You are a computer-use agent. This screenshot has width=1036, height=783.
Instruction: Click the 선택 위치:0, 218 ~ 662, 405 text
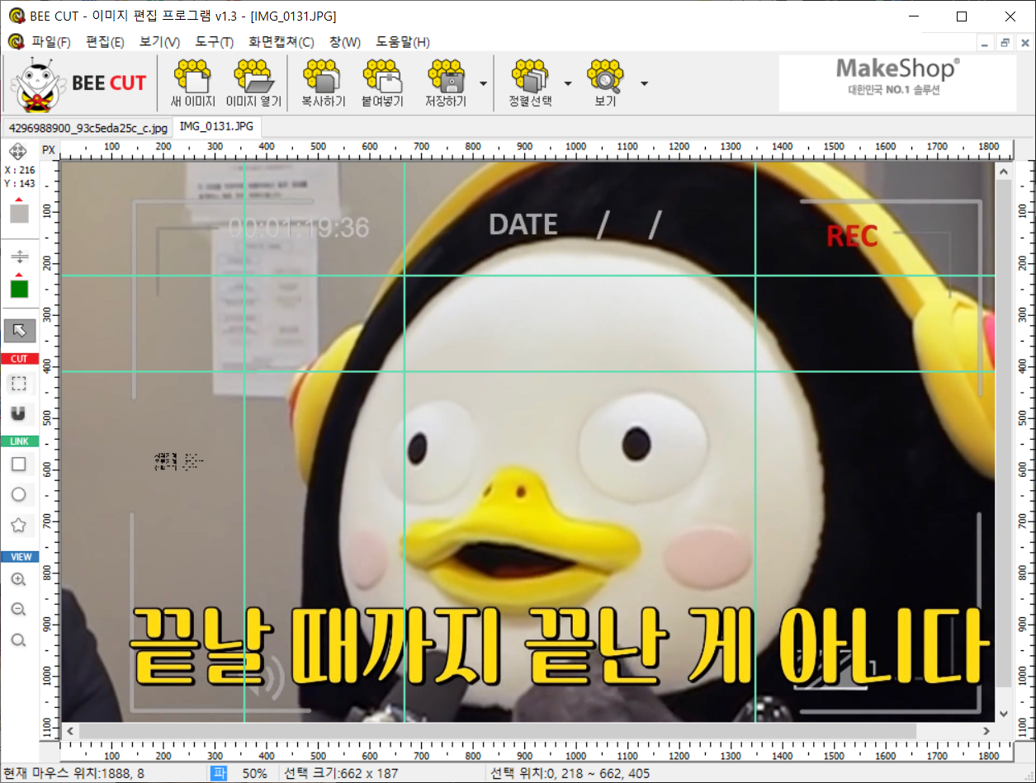pyautogui.click(x=570, y=773)
